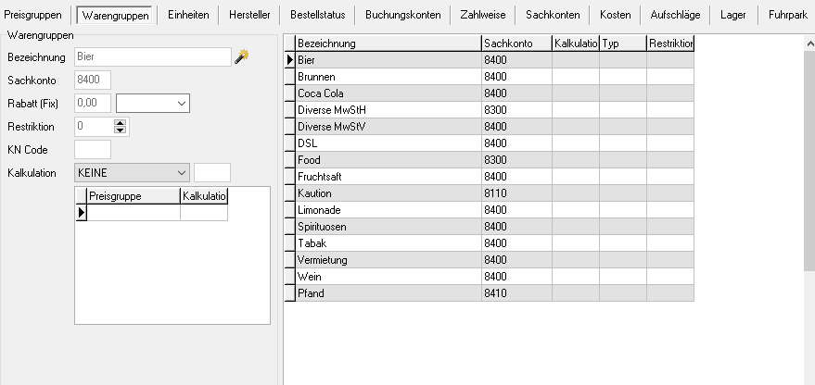Focus the Rabatt (Fix) value field

(x=92, y=103)
